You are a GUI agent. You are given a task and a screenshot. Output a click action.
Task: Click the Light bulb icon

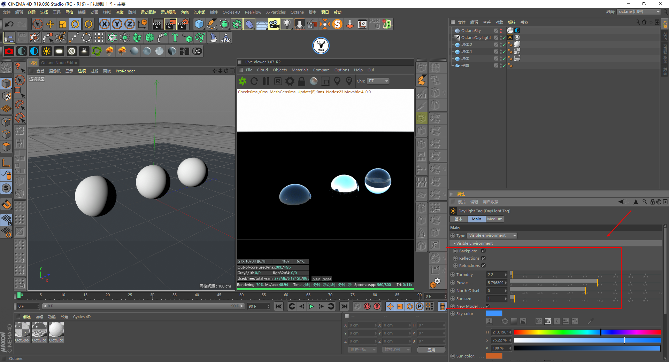point(287,24)
